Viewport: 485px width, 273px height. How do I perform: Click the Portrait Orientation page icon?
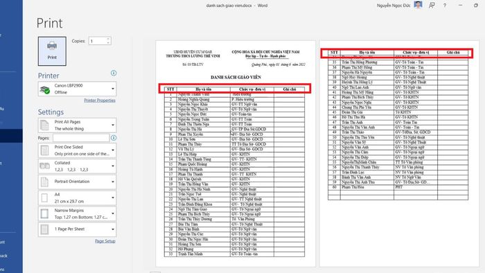tap(44, 182)
